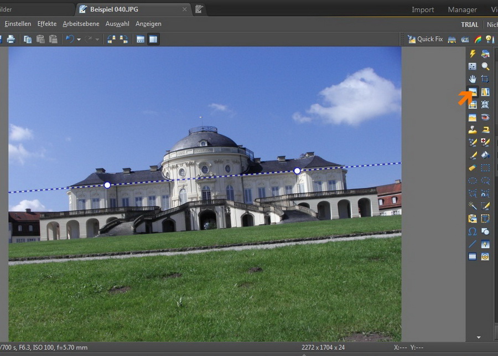This screenshot has height=356, width=498.
Task: Select the Zoom magnifier tool
Action: click(485, 66)
